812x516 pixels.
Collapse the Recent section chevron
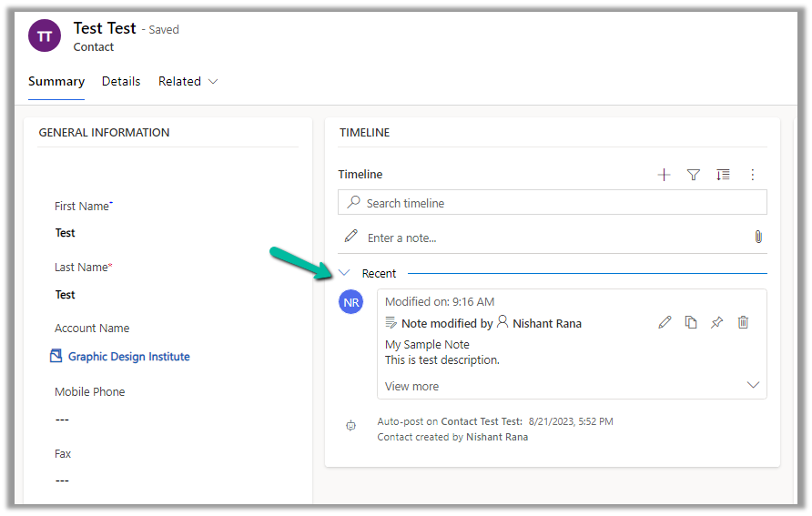344,273
